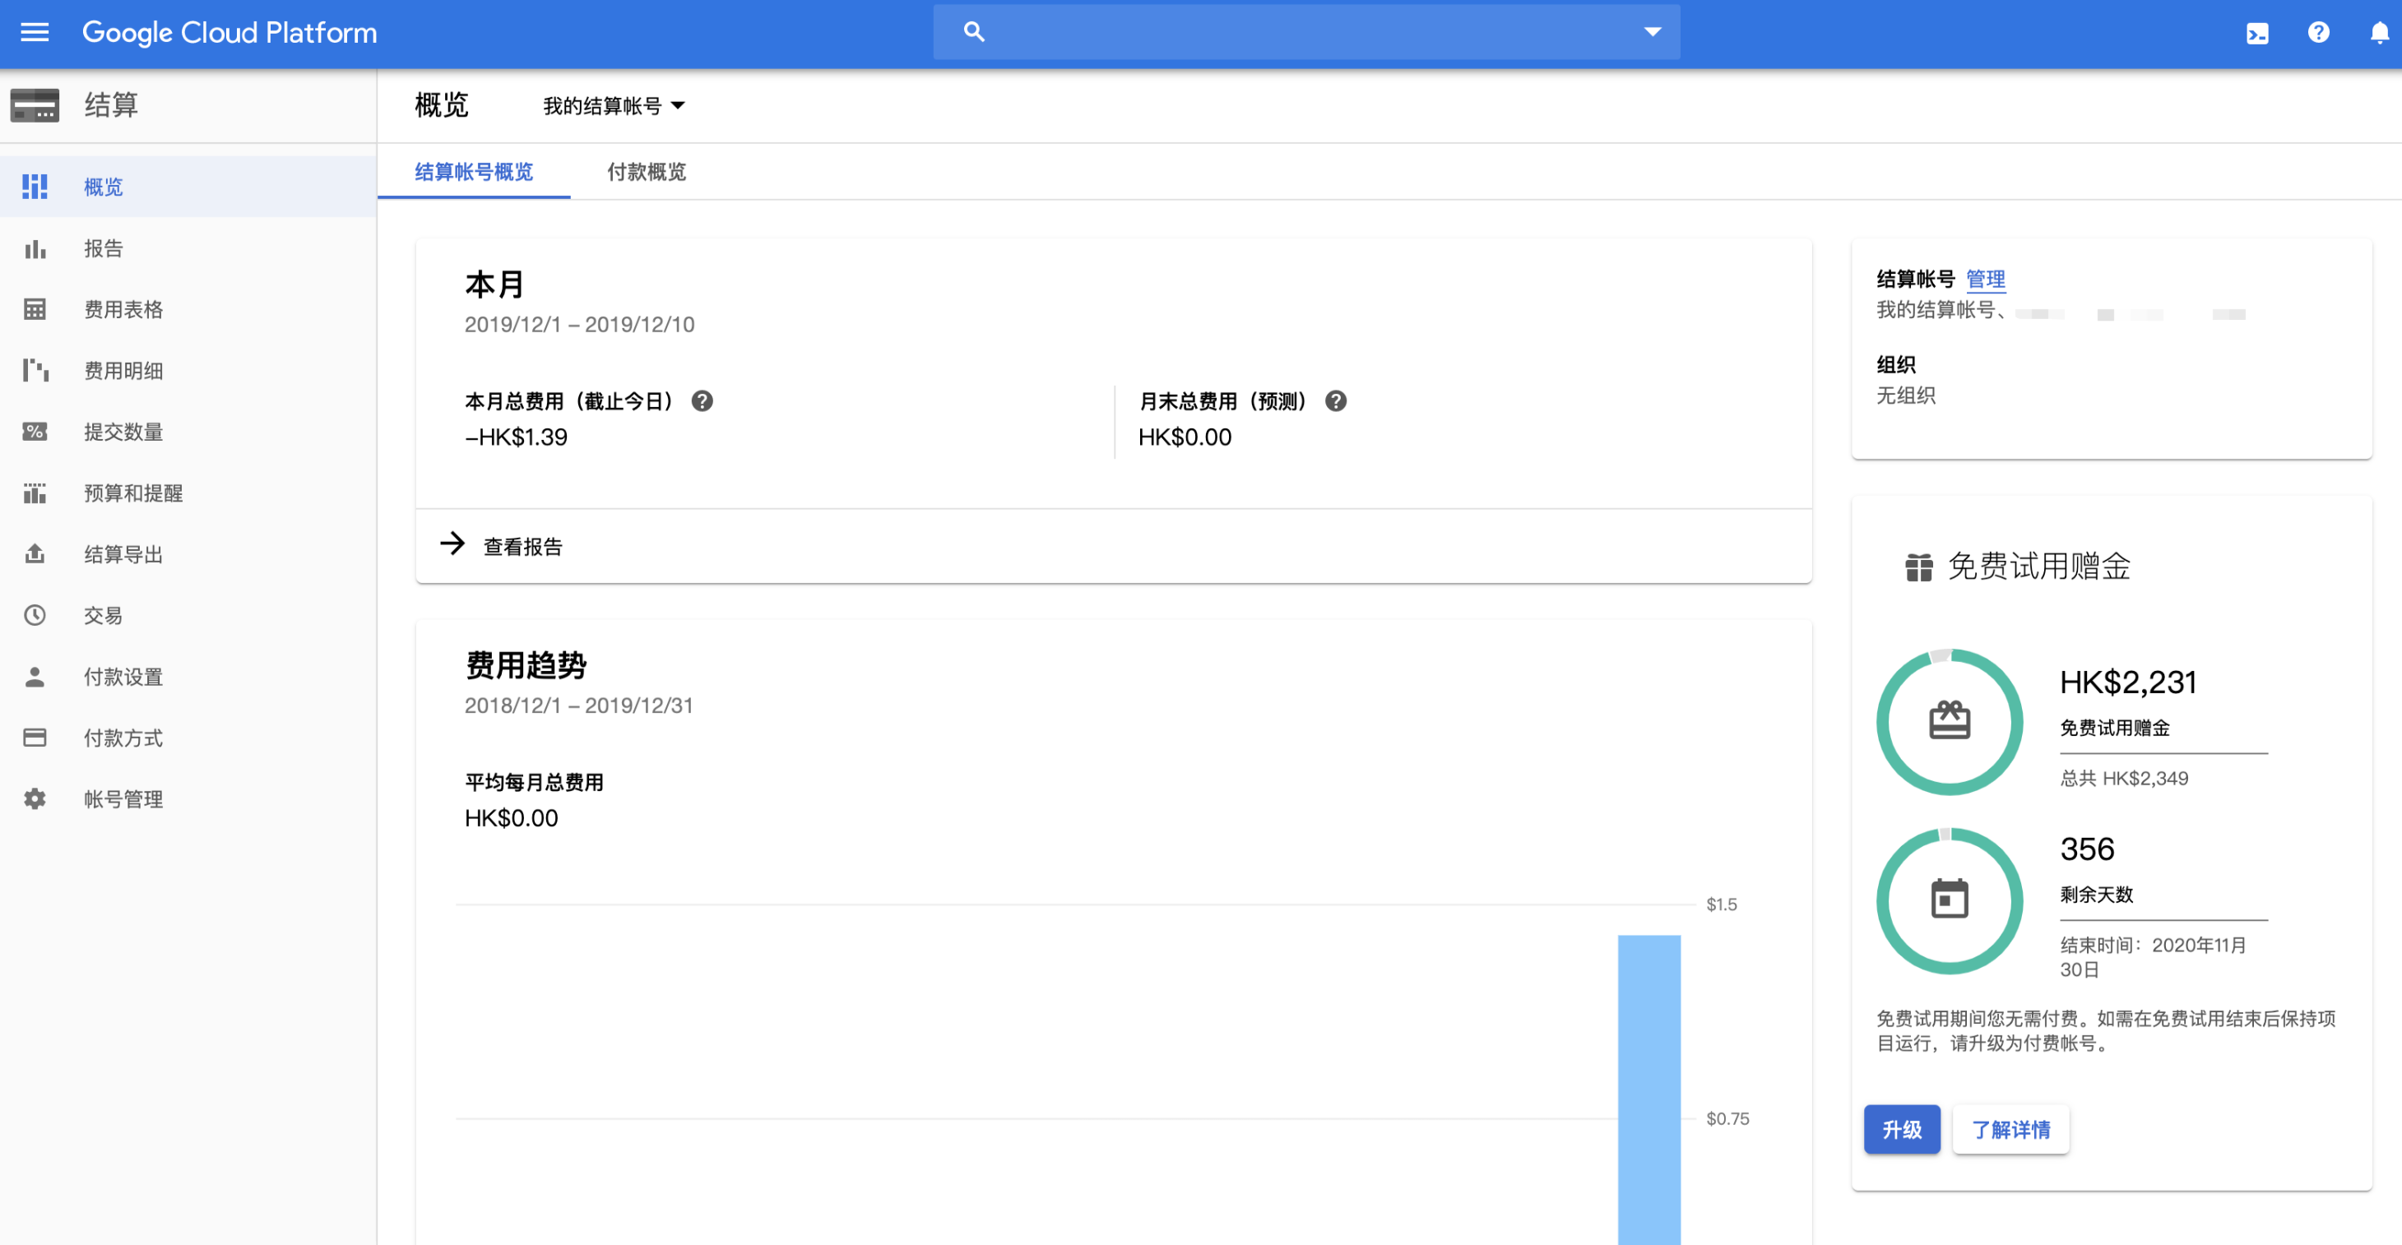Click the 2019/12/1 – 2019/12/10 date range
This screenshot has width=2402, height=1245.
[x=579, y=324]
